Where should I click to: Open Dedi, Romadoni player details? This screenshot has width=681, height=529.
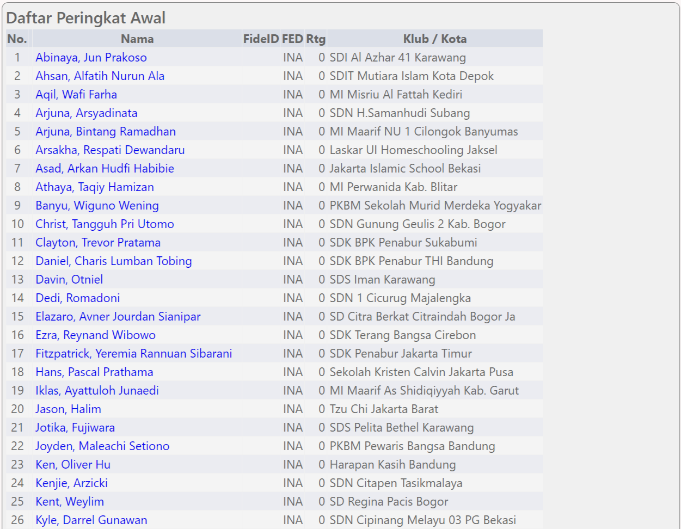point(77,298)
